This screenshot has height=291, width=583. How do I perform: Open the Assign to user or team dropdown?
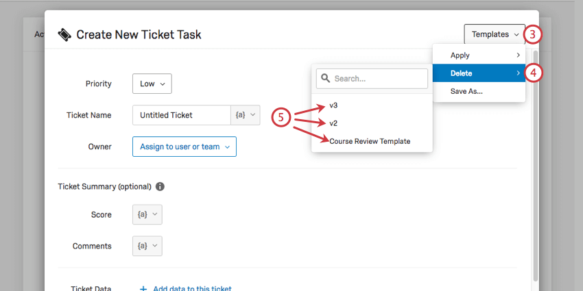(184, 147)
